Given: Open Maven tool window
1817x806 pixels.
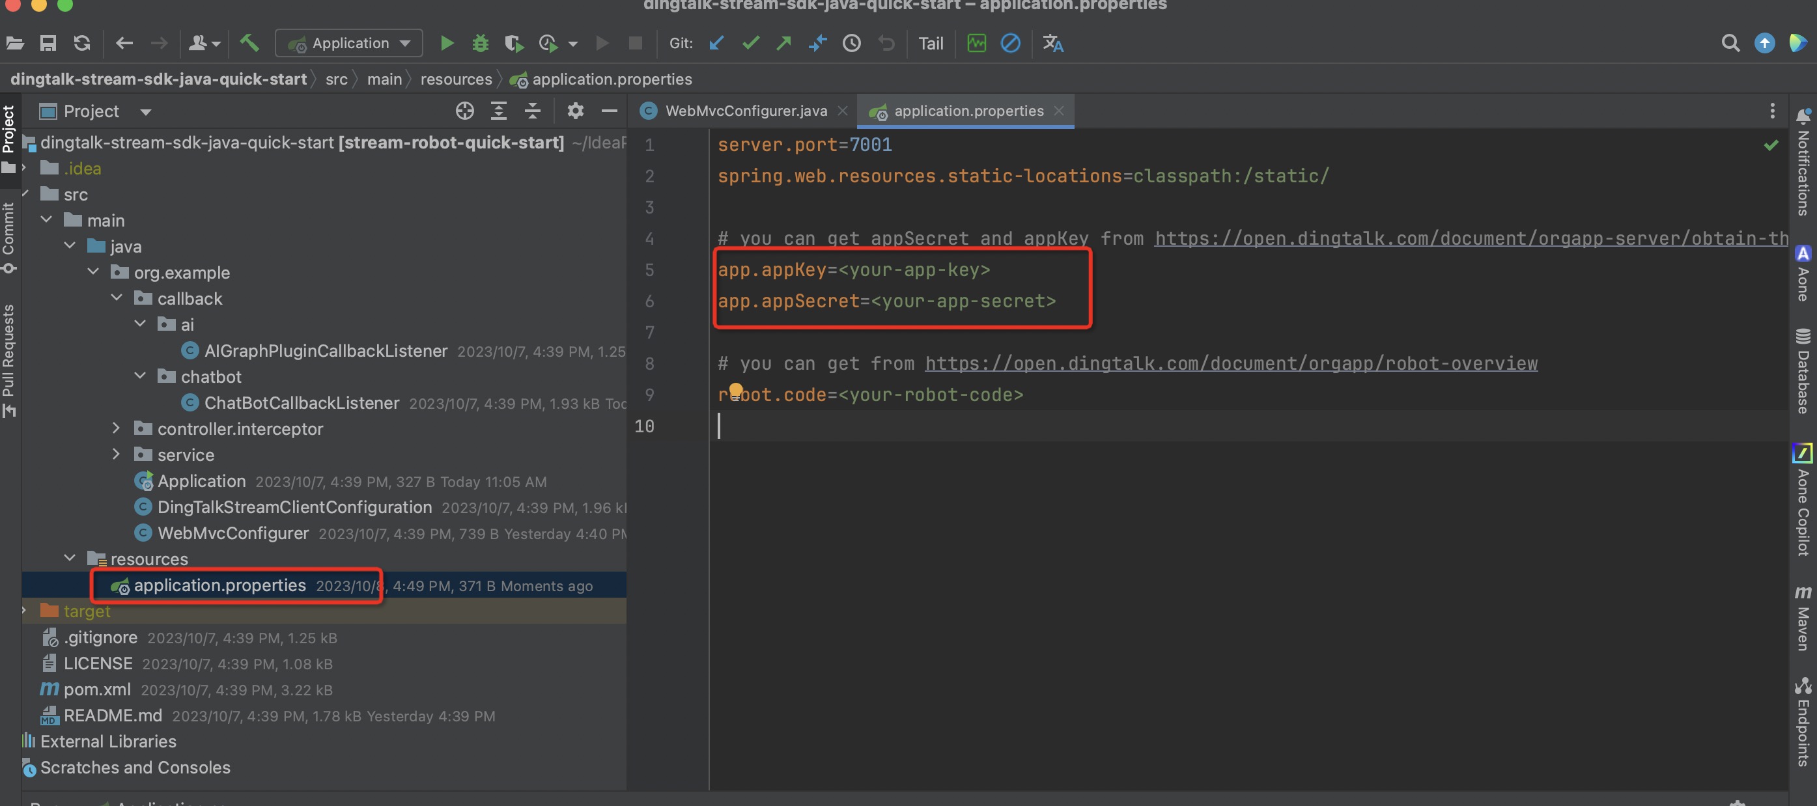Looking at the screenshot, I should click(x=1803, y=618).
